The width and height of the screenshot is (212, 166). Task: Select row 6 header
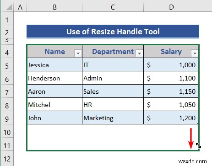[7, 78]
